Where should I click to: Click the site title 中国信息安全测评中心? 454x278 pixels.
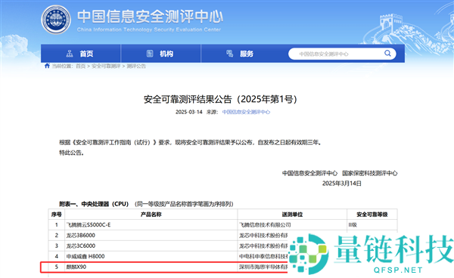click(x=151, y=17)
